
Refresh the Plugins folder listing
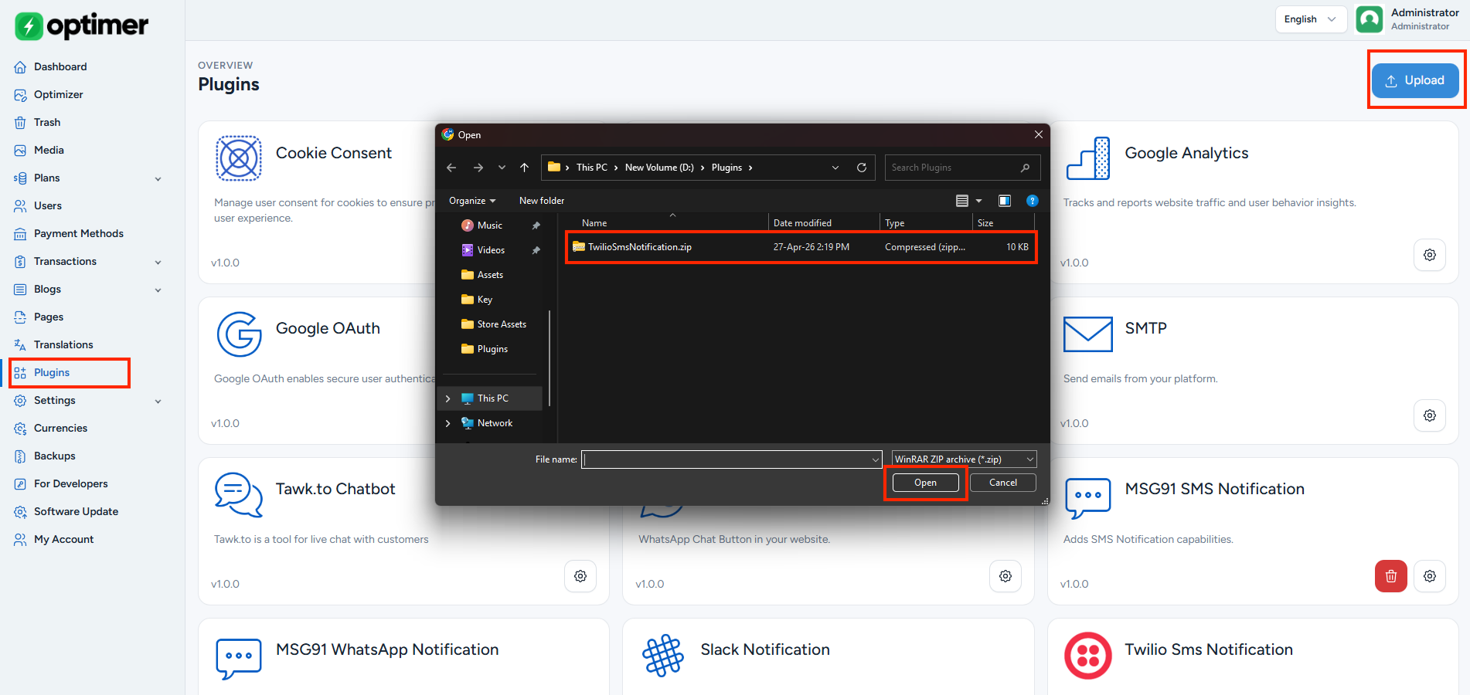pyautogui.click(x=862, y=168)
